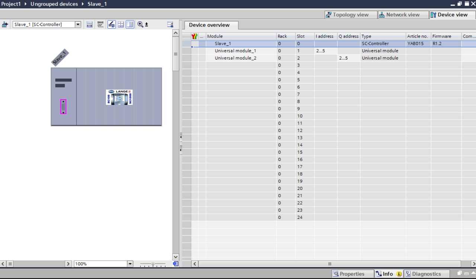This screenshot has width=476, height=279.
Task: Click Ungrouped devices in the breadcrumb
Action: point(54,4)
